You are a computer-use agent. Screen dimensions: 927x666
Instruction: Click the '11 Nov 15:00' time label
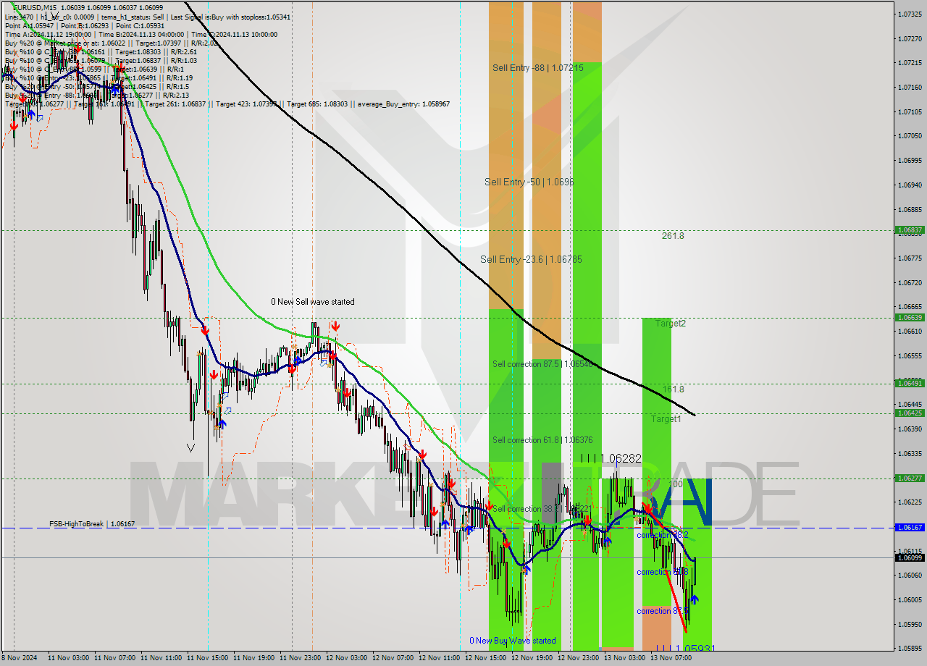(208, 658)
